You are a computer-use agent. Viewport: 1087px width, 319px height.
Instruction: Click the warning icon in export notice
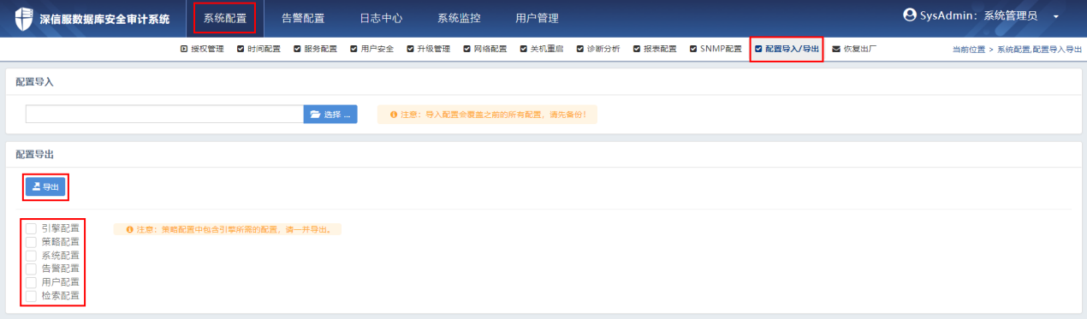(x=130, y=229)
